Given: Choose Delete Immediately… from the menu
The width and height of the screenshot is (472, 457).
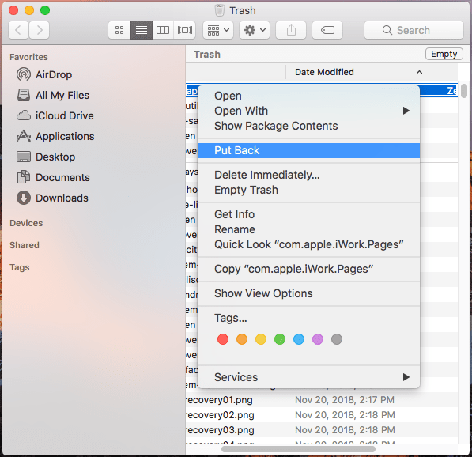Looking at the screenshot, I should (x=308, y=175).
